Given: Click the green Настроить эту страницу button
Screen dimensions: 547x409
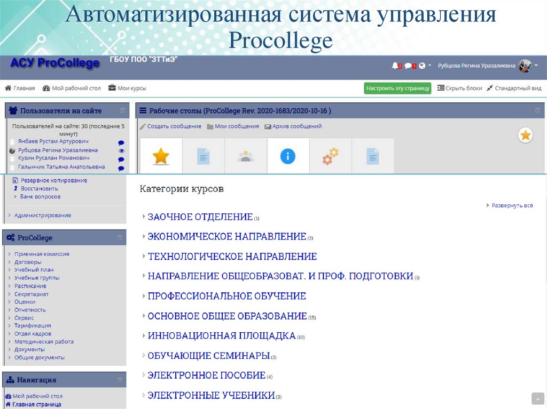Looking at the screenshot, I should [397, 88].
